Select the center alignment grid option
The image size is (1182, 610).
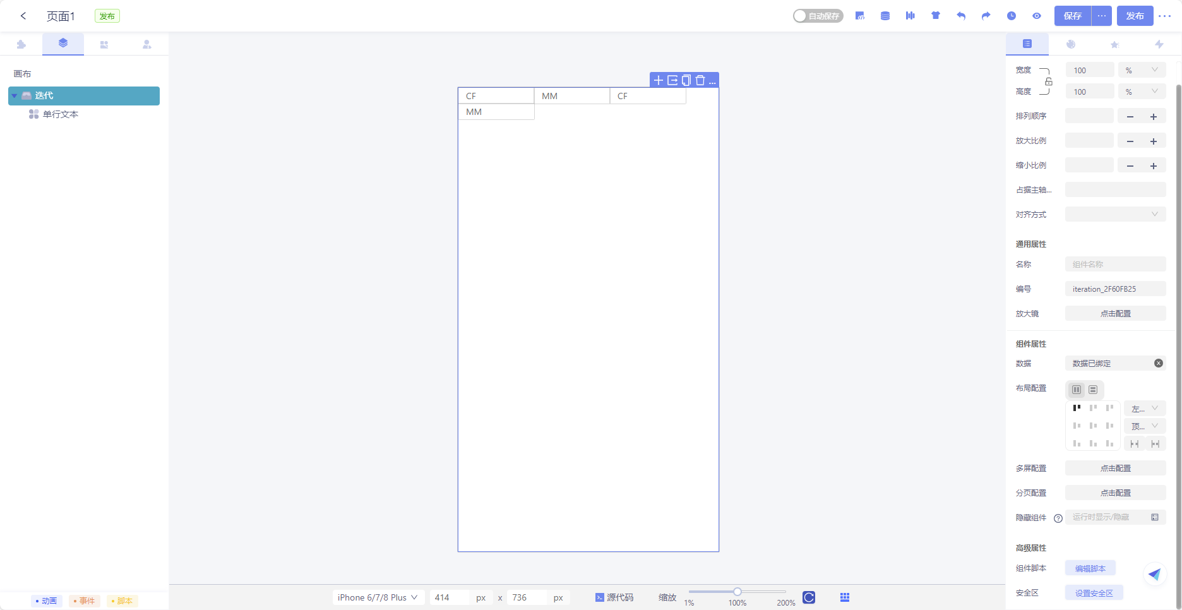(1093, 426)
